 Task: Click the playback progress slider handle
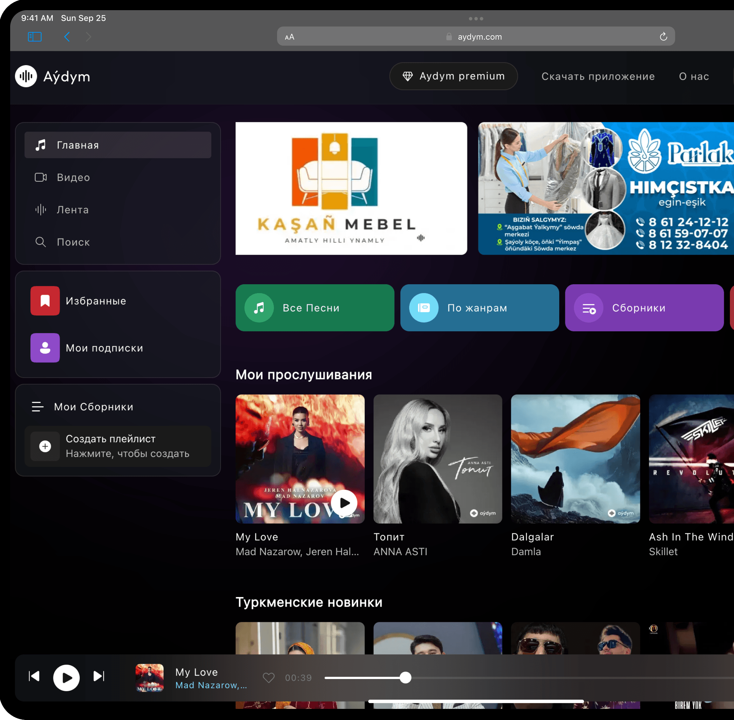click(405, 678)
